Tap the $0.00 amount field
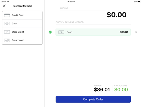Viewport: 142px width, 107px height. point(117,15)
